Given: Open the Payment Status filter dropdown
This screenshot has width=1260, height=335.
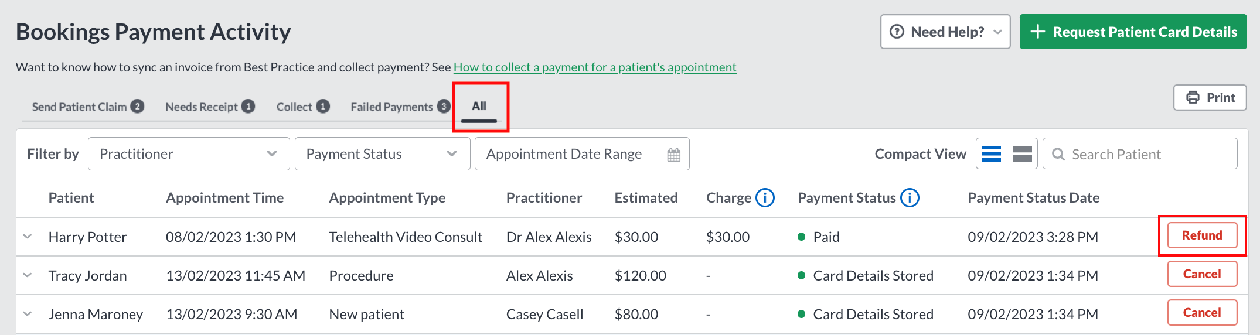Looking at the screenshot, I should tap(382, 154).
